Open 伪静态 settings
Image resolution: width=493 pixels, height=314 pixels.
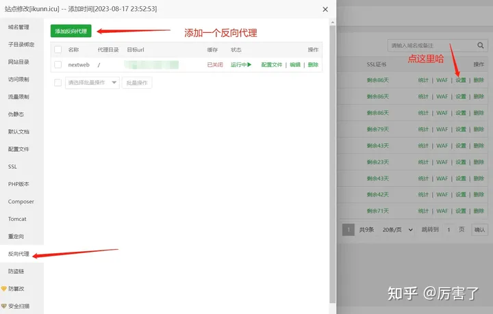pyautogui.click(x=16, y=114)
